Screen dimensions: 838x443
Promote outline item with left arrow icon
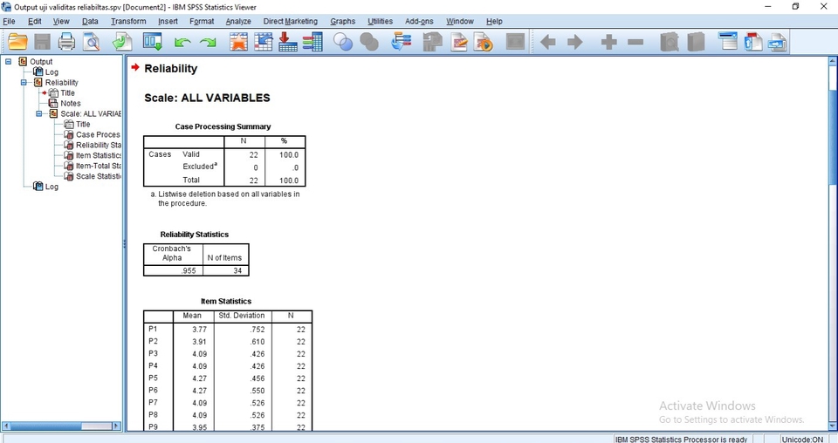pos(548,42)
